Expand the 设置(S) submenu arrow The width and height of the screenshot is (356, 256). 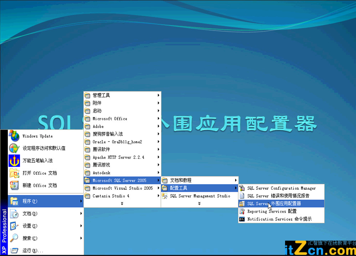pos(81,226)
